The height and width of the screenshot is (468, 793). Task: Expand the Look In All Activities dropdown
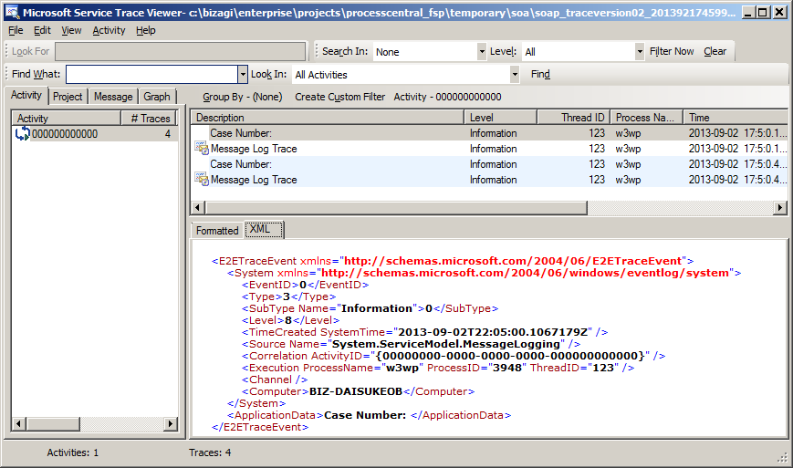pyautogui.click(x=515, y=74)
